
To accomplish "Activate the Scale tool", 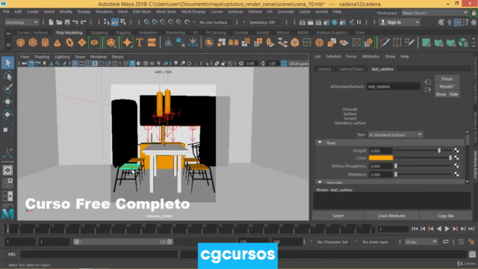I will point(7,128).
